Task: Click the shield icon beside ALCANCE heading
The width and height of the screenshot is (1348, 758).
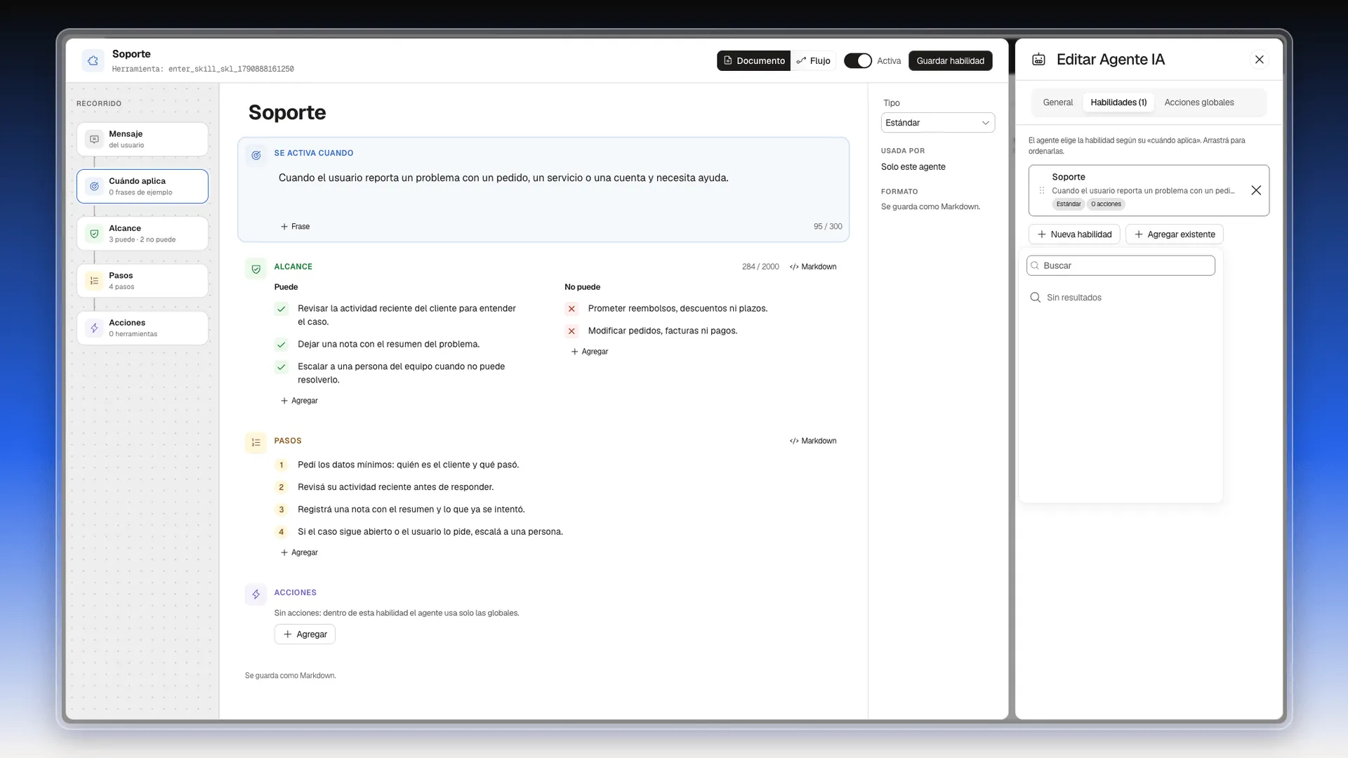Action: 256,269
